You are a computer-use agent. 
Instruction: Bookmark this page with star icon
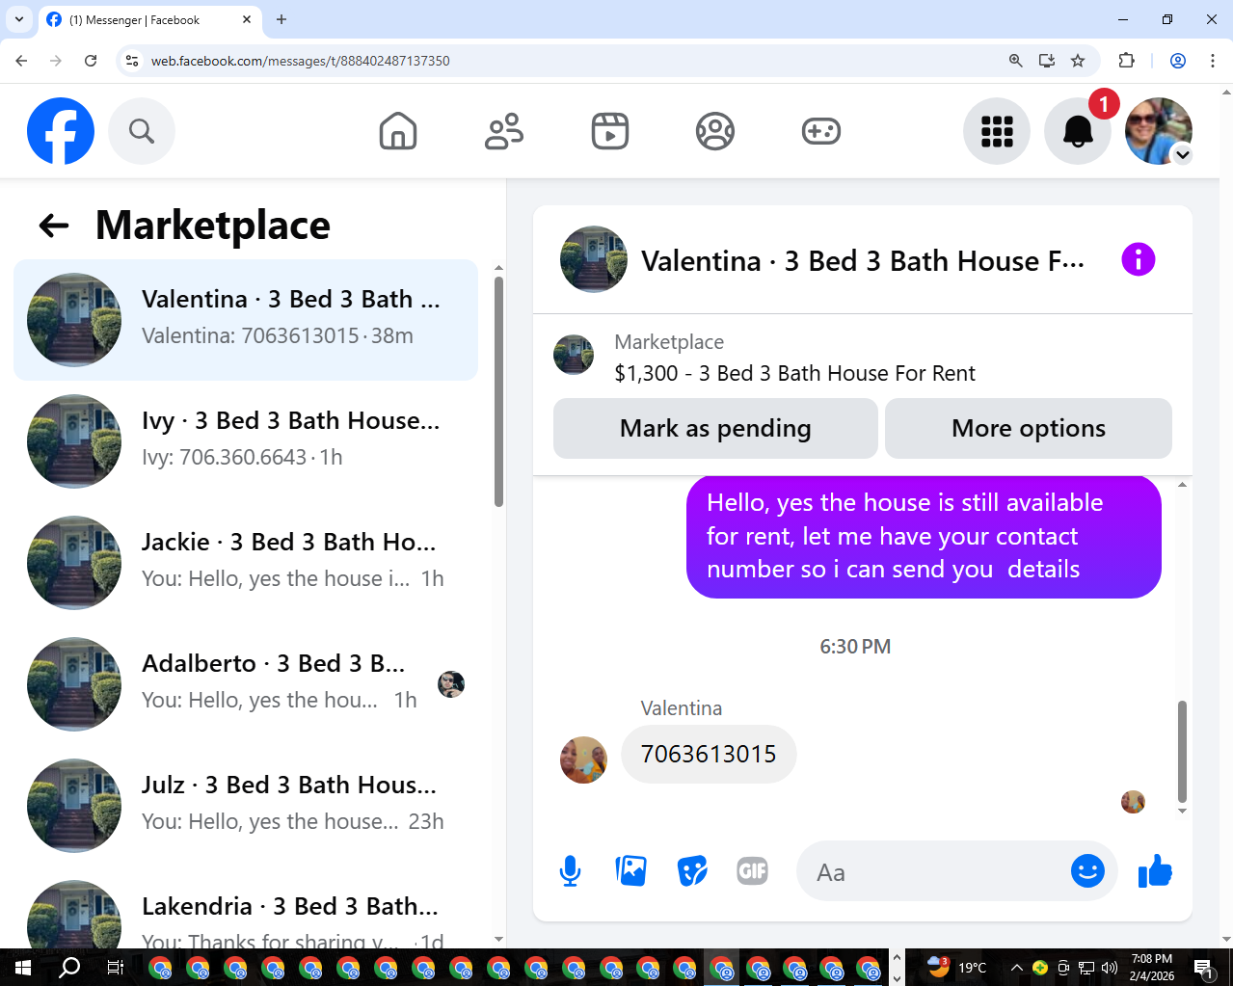(x=1078, y=61)
